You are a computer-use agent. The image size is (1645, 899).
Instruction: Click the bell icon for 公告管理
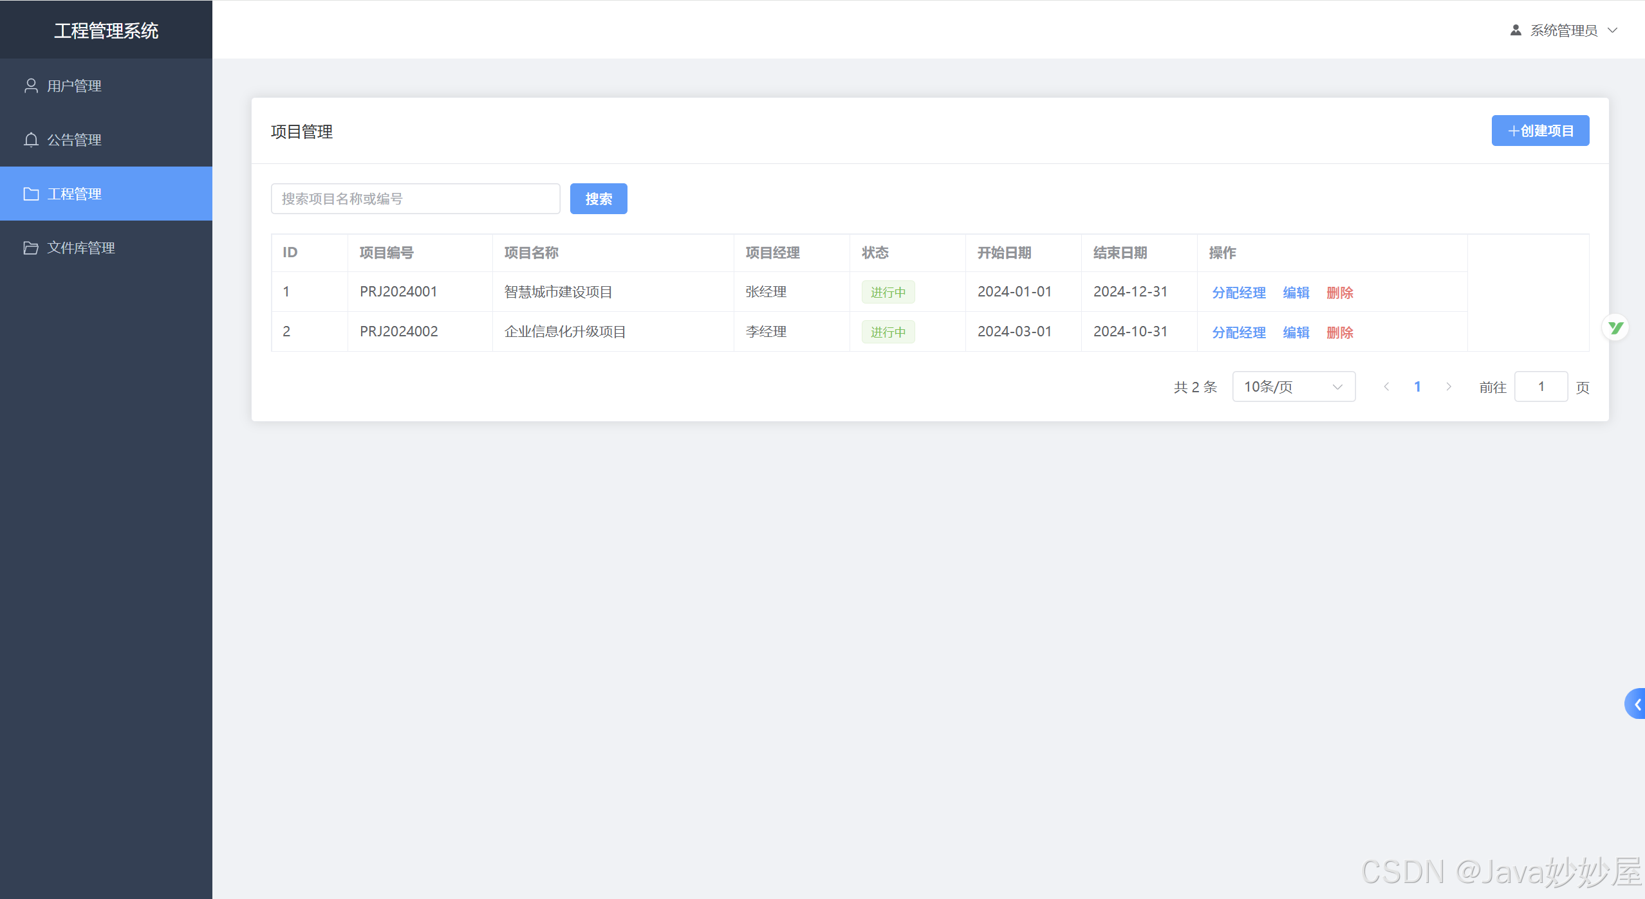click(31, 140)
